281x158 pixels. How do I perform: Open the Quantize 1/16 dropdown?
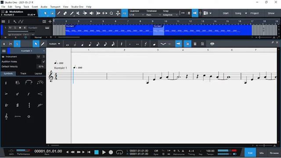[x=137, y=15]
